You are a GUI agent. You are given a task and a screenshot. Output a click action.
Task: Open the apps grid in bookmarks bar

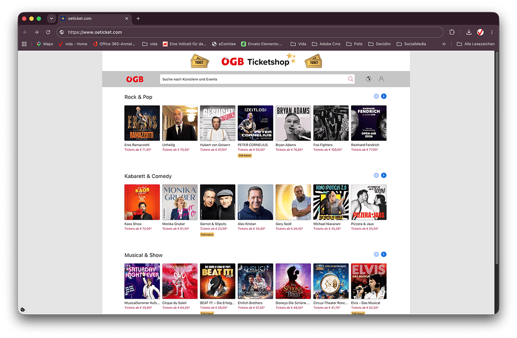[x=24, y=44]
